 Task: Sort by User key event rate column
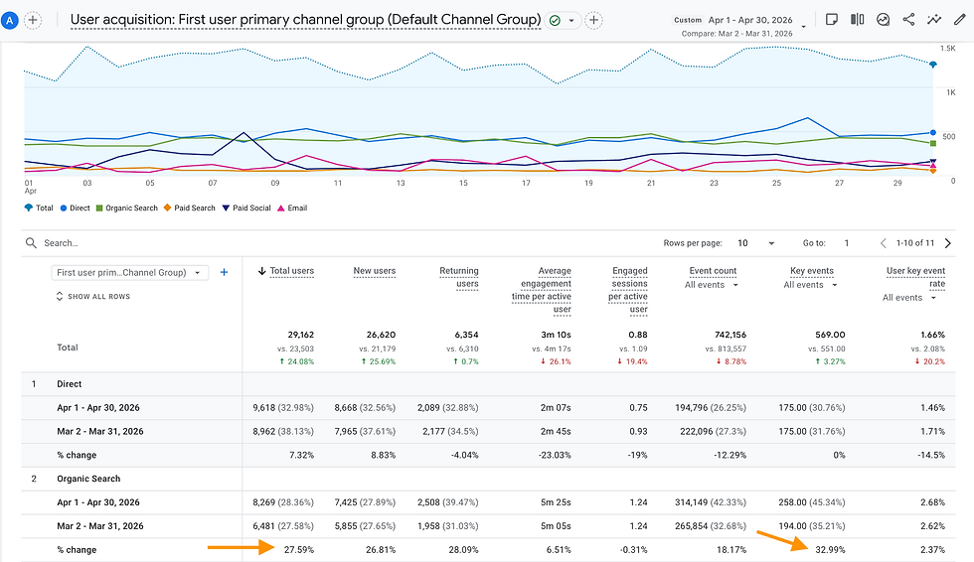[915, 277]
